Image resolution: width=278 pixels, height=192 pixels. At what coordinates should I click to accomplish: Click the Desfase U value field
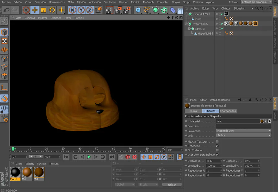pos(213,161)
